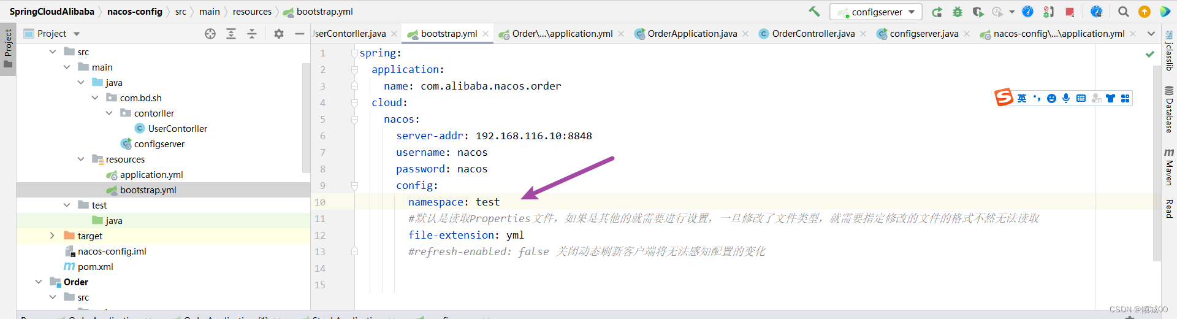This screenshot has width=1177, height=319.
Task: Switch to the OrderApplication.java tab
Action: 692,34
